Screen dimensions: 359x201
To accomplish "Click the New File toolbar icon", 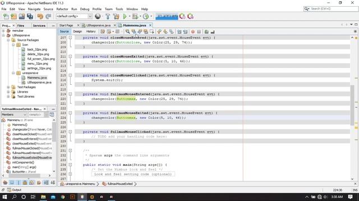I will (x=6, y=16).
